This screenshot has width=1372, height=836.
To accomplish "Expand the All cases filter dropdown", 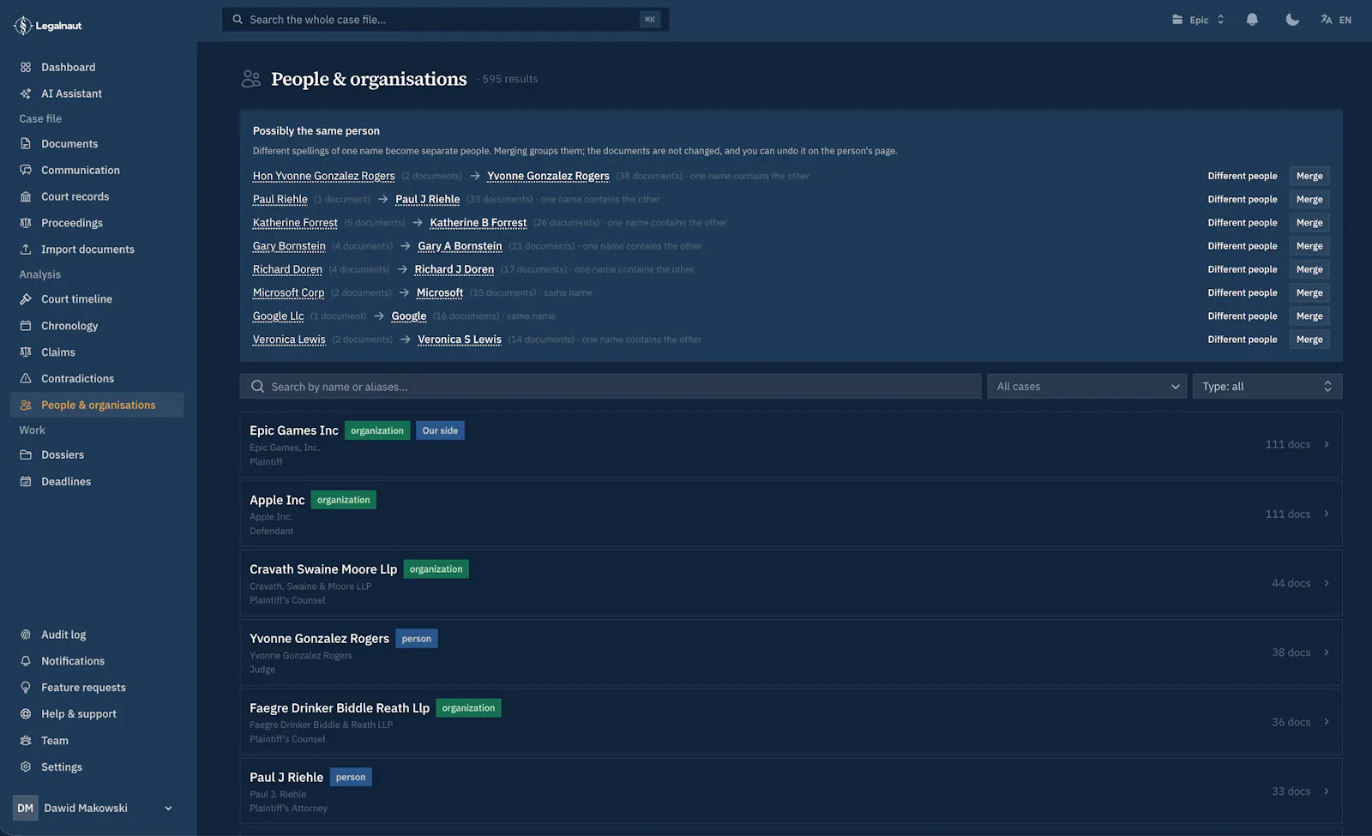I will tap(1086, 387).
